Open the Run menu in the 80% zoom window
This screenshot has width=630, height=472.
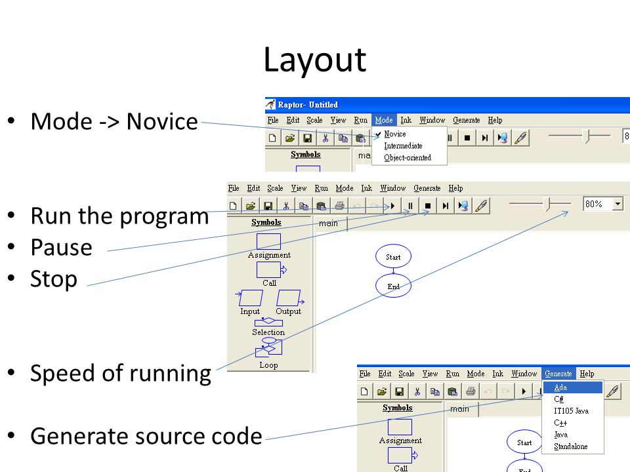click(321, 188)
